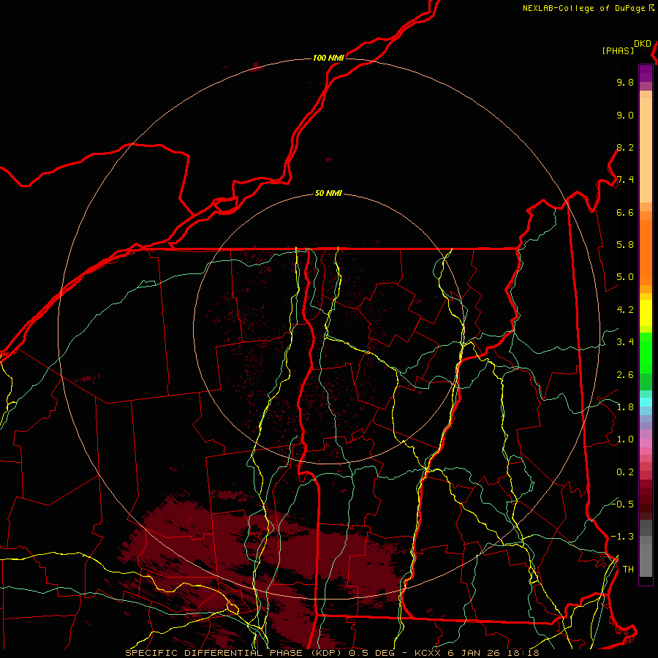Pick the bright green color bar segment

point(646,353)
